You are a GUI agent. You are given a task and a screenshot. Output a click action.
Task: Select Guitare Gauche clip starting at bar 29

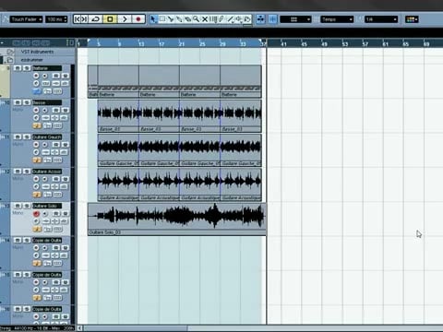[x=241, y=150]
